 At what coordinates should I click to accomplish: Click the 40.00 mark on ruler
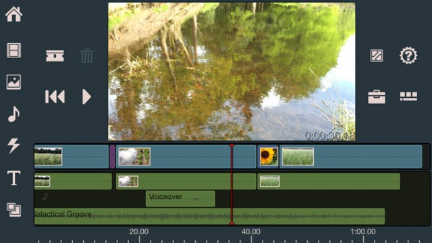[x=250, y=232]
